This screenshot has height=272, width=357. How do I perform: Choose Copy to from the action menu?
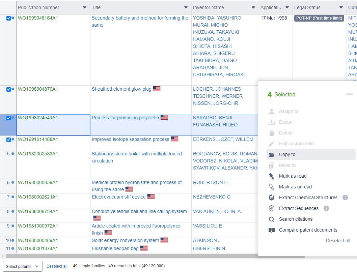[x=287, y=155]
